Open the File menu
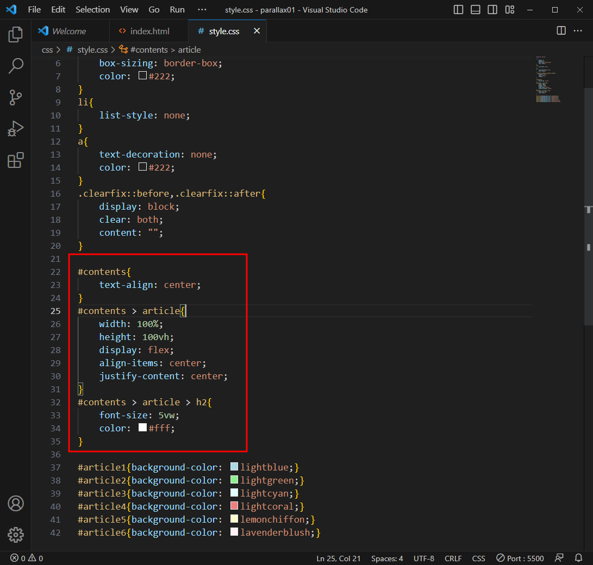593x565 pixels. (34, 9)
